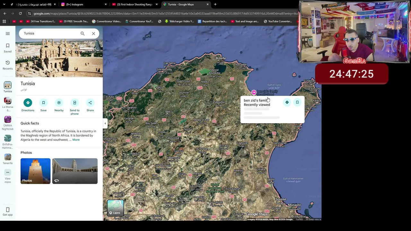Switch to the TikTok Arabic videos tab
The image size is (411, 231).
[x=33, y=4]
